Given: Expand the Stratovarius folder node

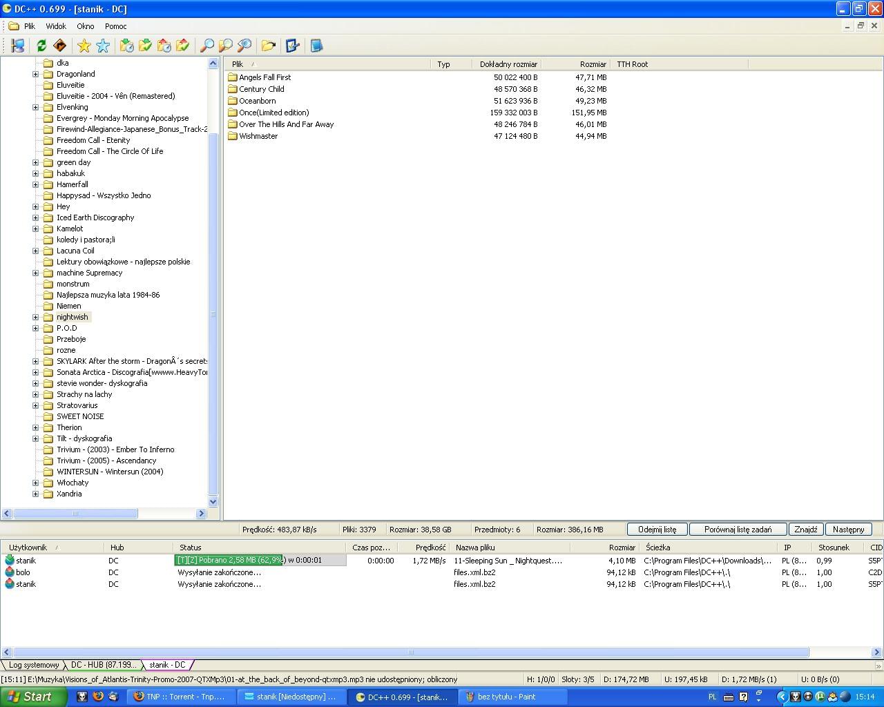Looking at the screenshot, I should point(36,405).
